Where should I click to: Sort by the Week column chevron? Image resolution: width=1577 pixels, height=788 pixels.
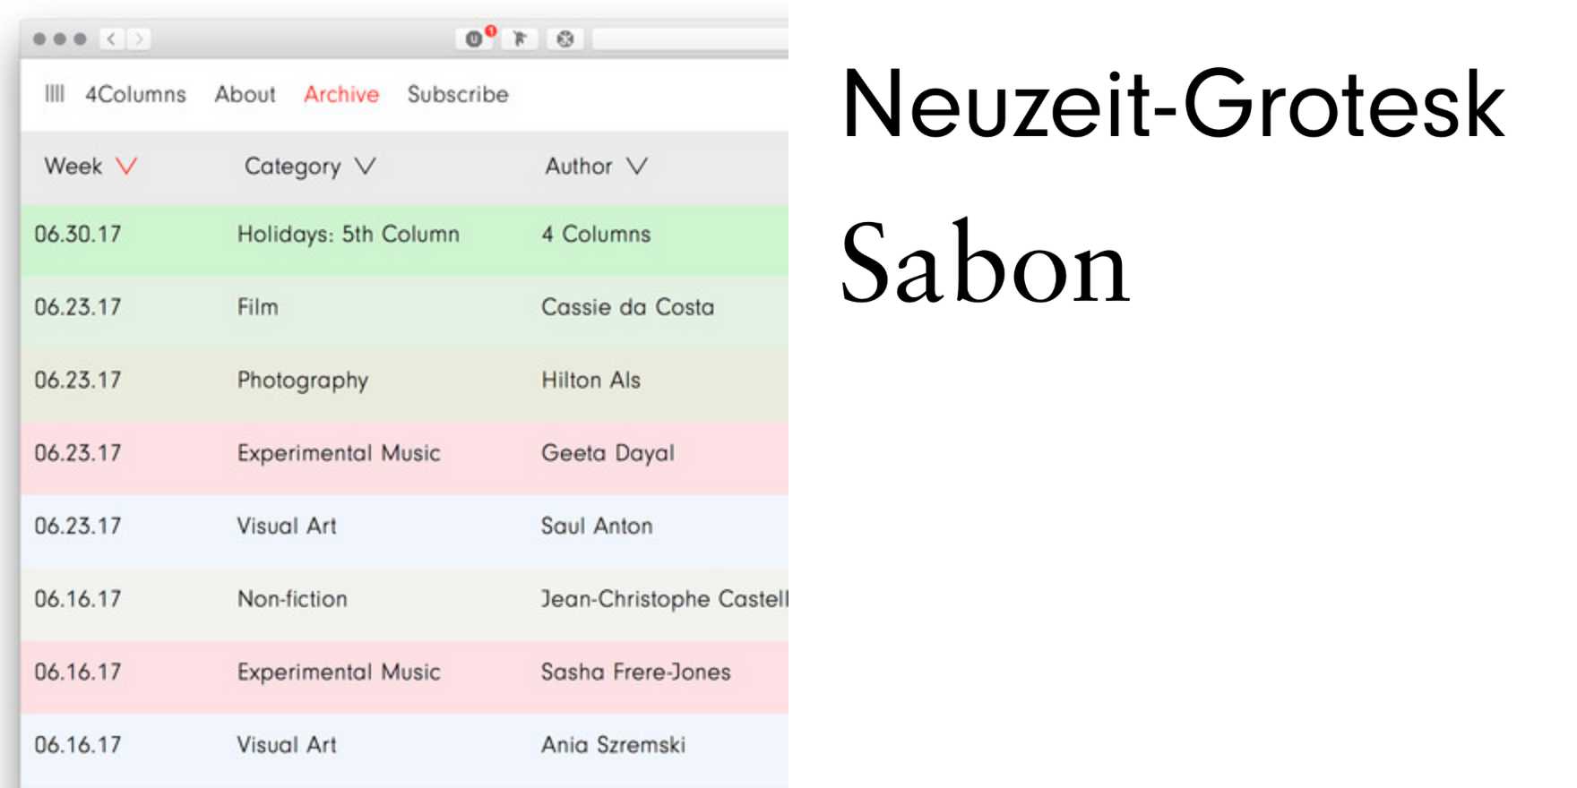coord(125,166)
